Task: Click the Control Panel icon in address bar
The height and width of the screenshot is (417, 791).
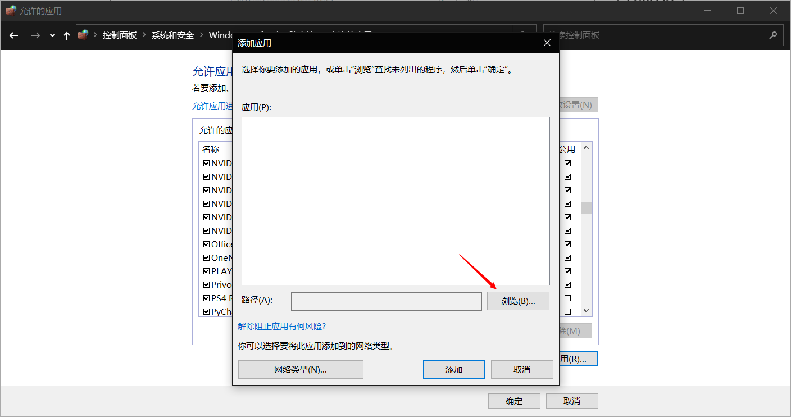Action: click(83, 35)
